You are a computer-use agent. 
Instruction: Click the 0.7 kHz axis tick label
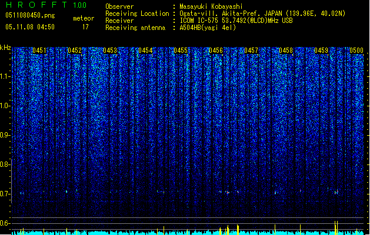(x=5, y=194)
